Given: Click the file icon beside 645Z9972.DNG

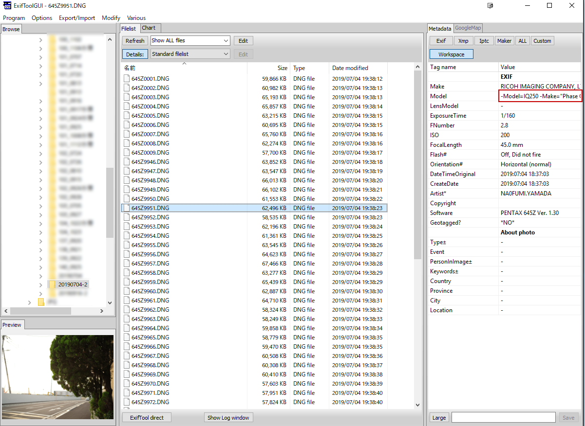Looking at the screenshot, I should coord(127,402).
